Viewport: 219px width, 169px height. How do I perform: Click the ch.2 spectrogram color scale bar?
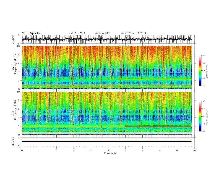click(x=200, y=116)
